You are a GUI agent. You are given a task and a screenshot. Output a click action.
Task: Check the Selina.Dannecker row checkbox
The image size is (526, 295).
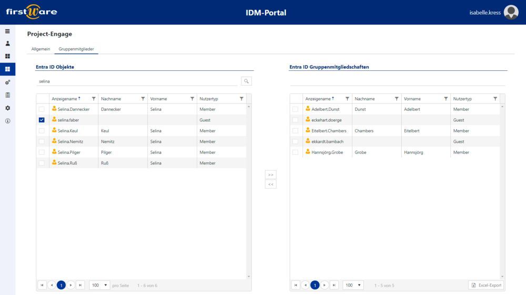pyautogui.click(x=42, y=109)
